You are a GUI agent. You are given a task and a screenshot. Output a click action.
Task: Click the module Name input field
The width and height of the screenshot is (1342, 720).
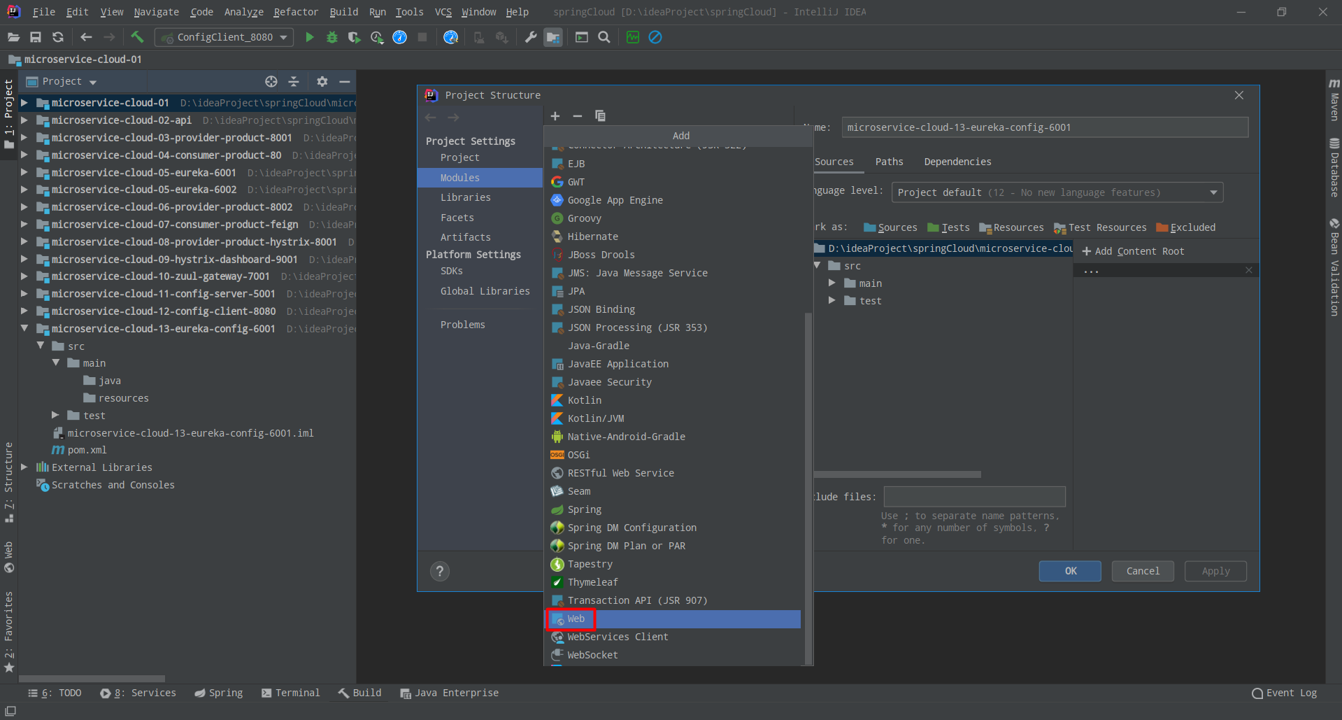1044,127
